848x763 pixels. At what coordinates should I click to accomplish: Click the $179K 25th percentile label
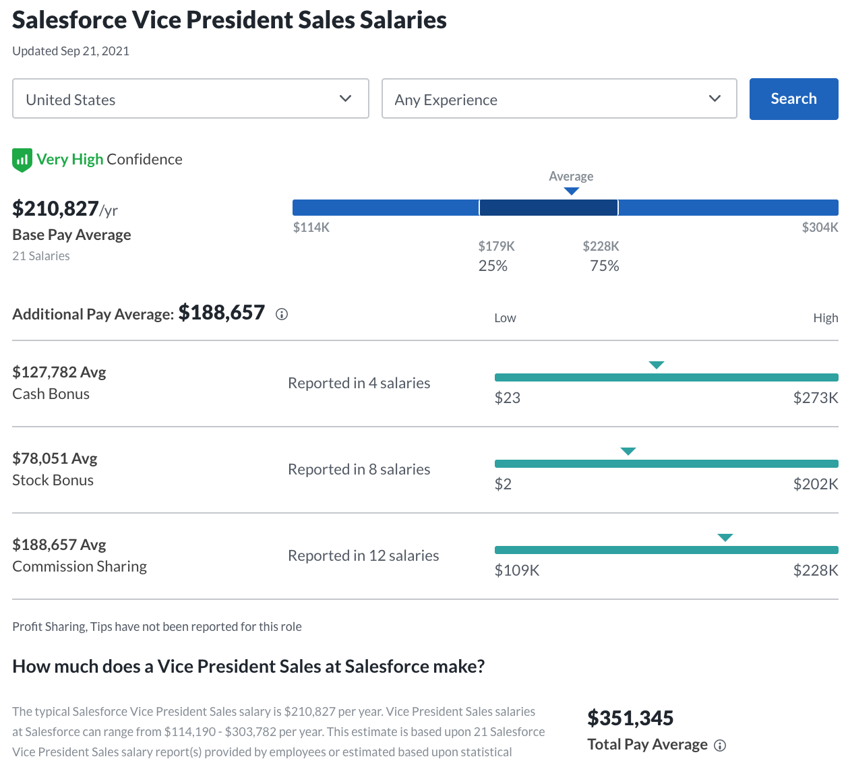coord(497,247)
